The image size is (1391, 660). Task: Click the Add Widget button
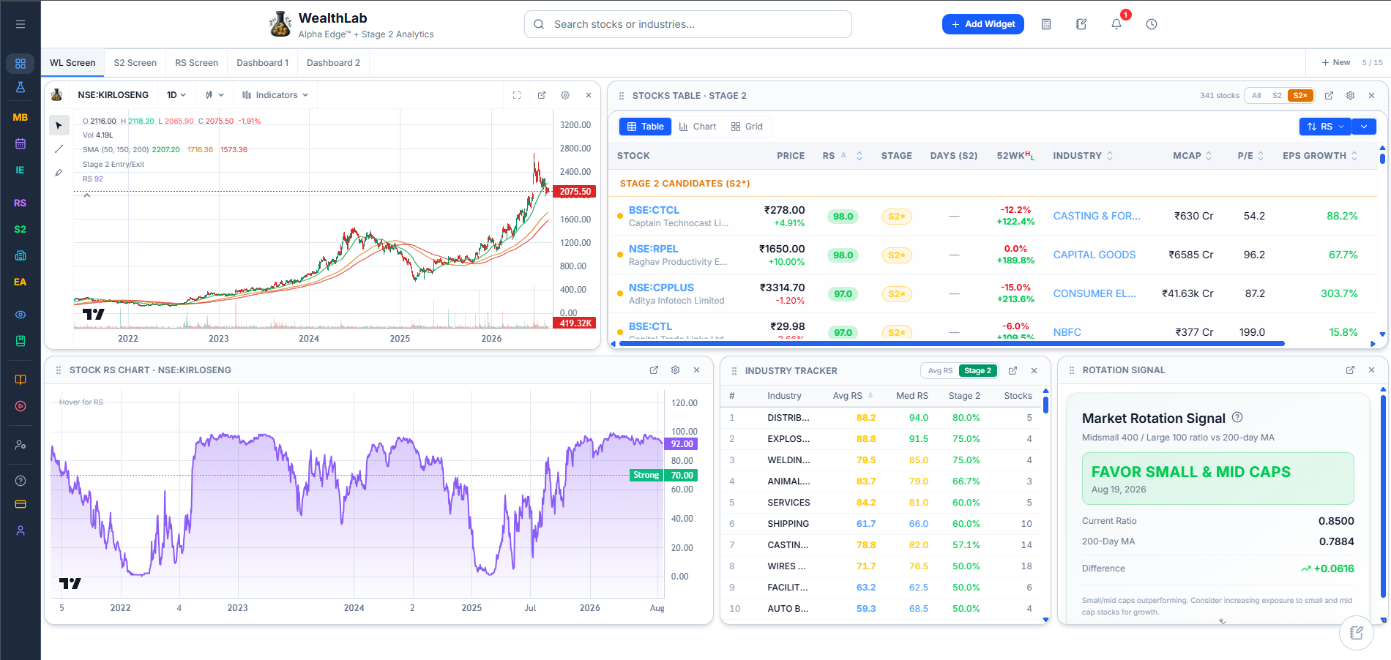tap(983, 24)
